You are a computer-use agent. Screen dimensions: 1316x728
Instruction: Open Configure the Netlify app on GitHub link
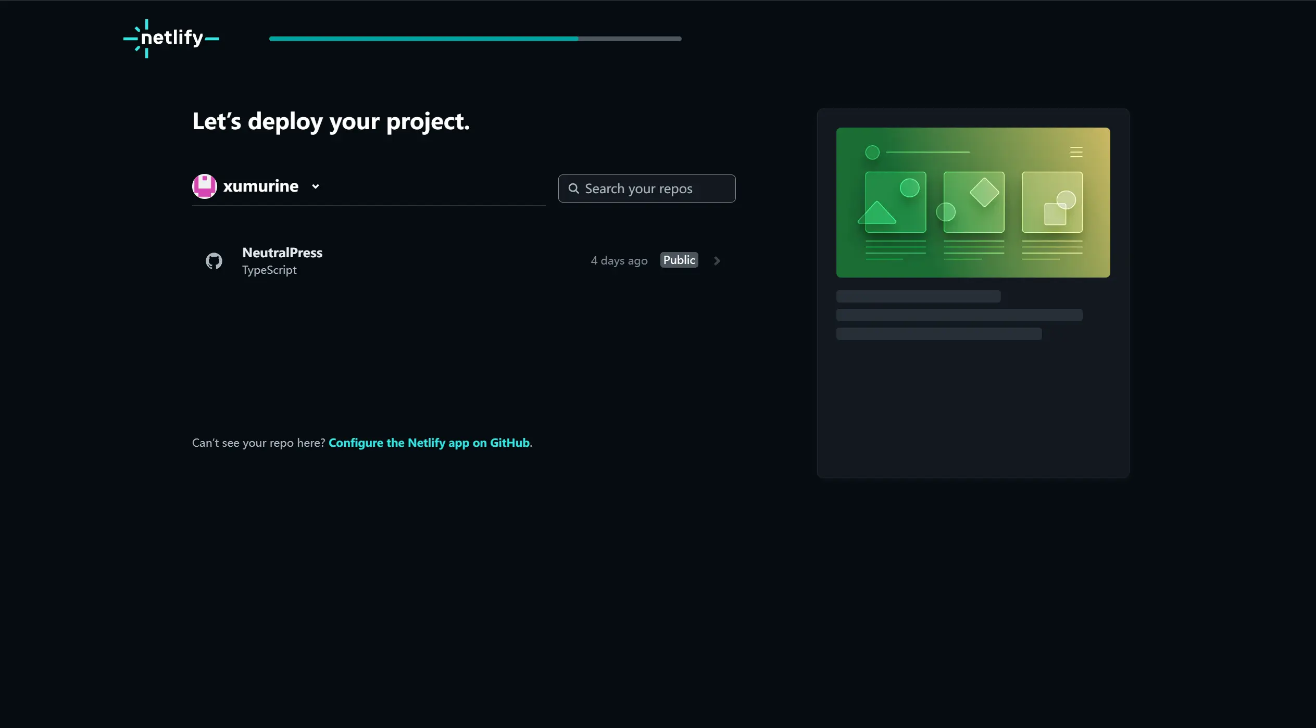click(429, 443)
